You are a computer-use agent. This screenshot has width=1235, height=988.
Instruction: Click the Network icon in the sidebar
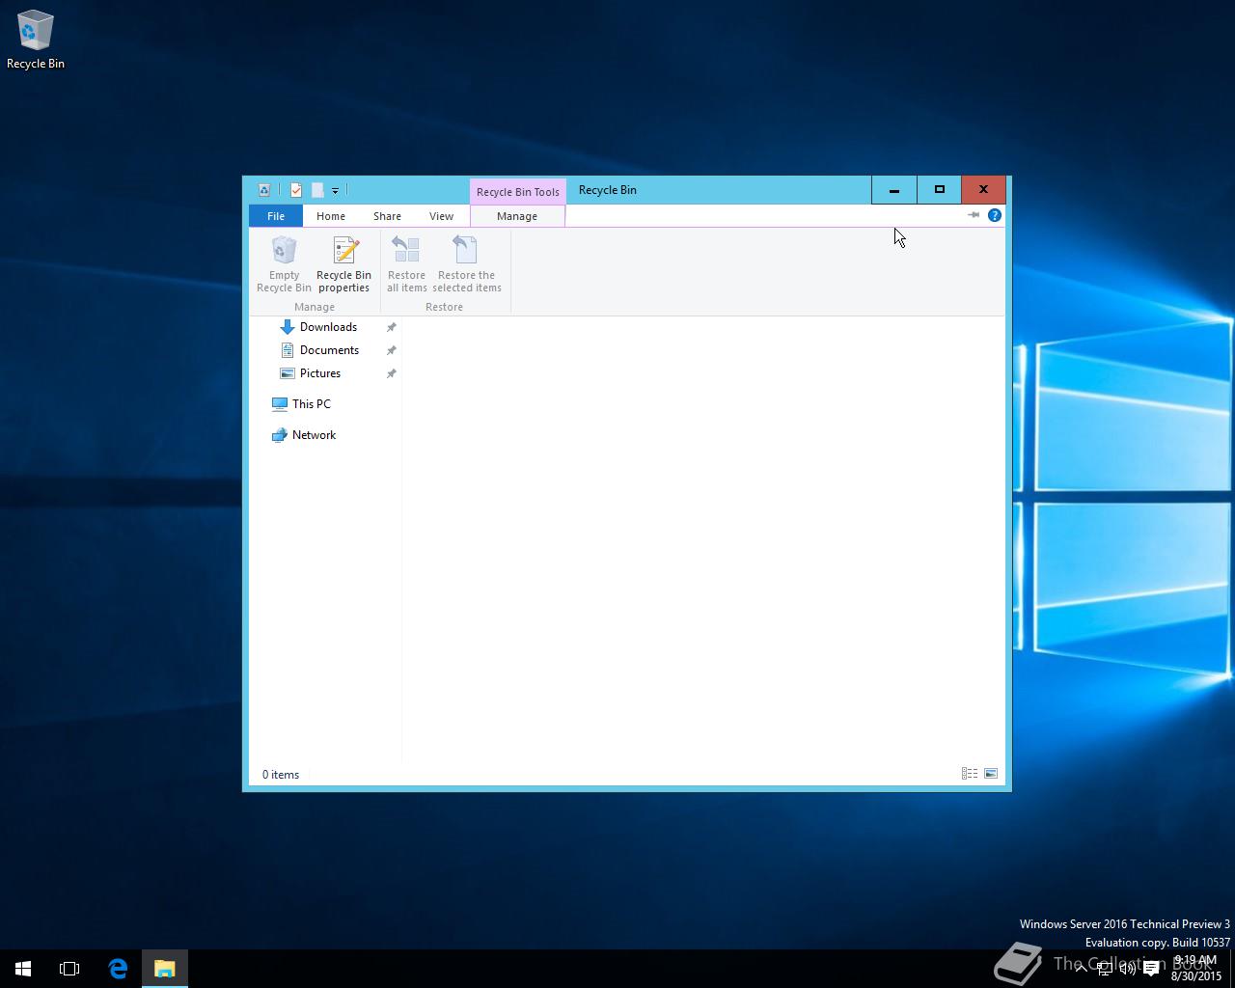pyautogui.click(x=279, y=435)
